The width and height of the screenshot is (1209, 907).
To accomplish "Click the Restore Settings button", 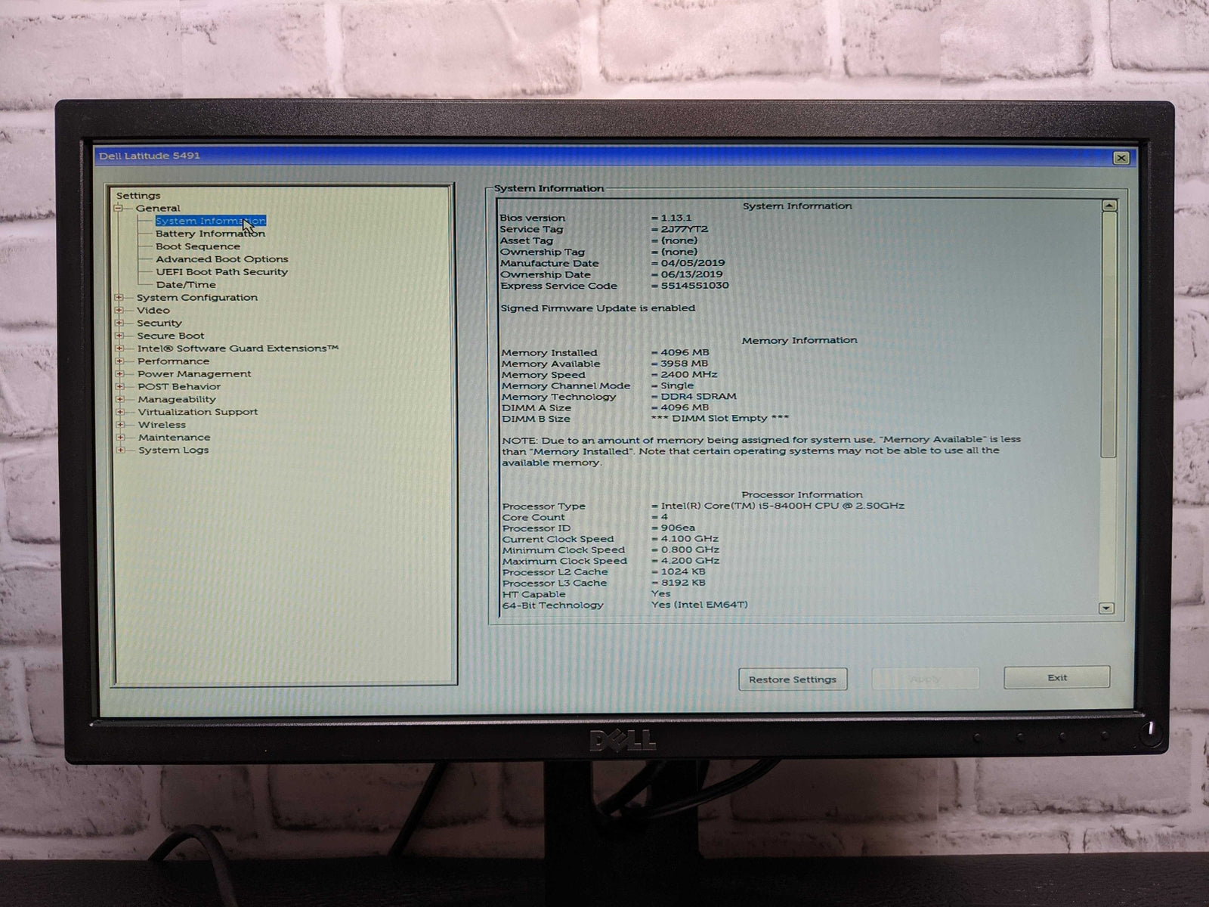I will [793, 679].
